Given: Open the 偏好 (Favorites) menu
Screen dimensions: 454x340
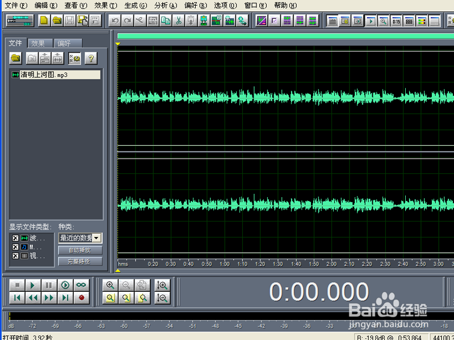Looking at the screenshot, I should 195,5.
